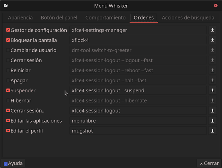Image resolution: width=222 pixels, height=168 pixels.
Task: Click revert icon next to menulibre
Action: [x=212, y=121]
